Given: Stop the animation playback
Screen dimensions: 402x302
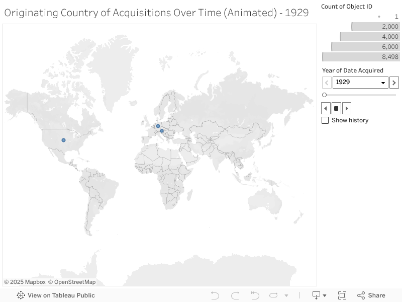Looking at the screenshot, I should point(336,108).
